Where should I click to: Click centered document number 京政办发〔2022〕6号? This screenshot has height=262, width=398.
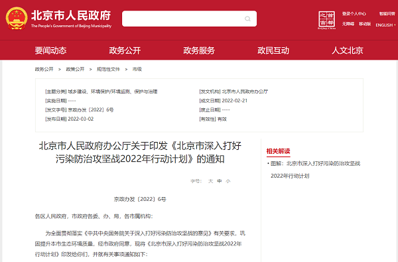coord(140,199)
